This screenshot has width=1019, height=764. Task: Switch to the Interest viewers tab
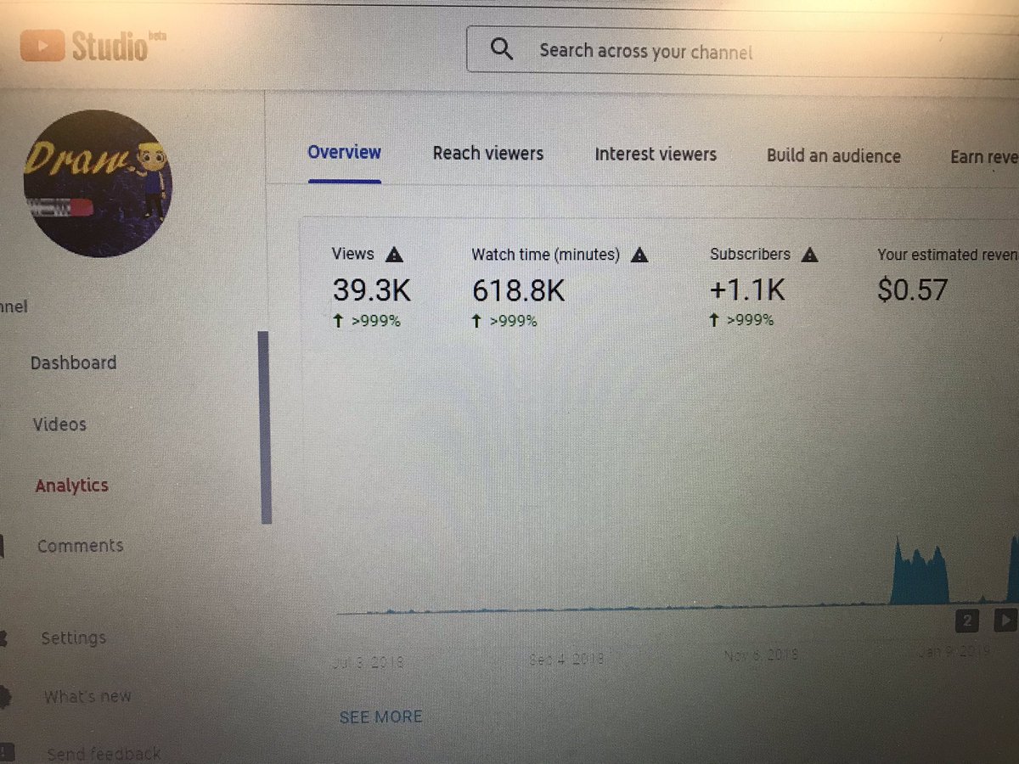656,154
